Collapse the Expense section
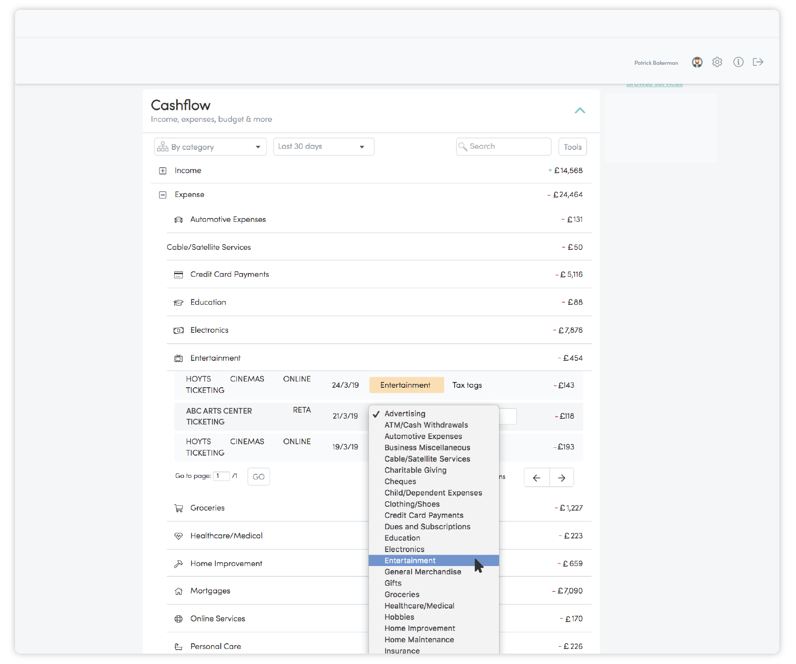796x664 pixels. click(163, 195)
